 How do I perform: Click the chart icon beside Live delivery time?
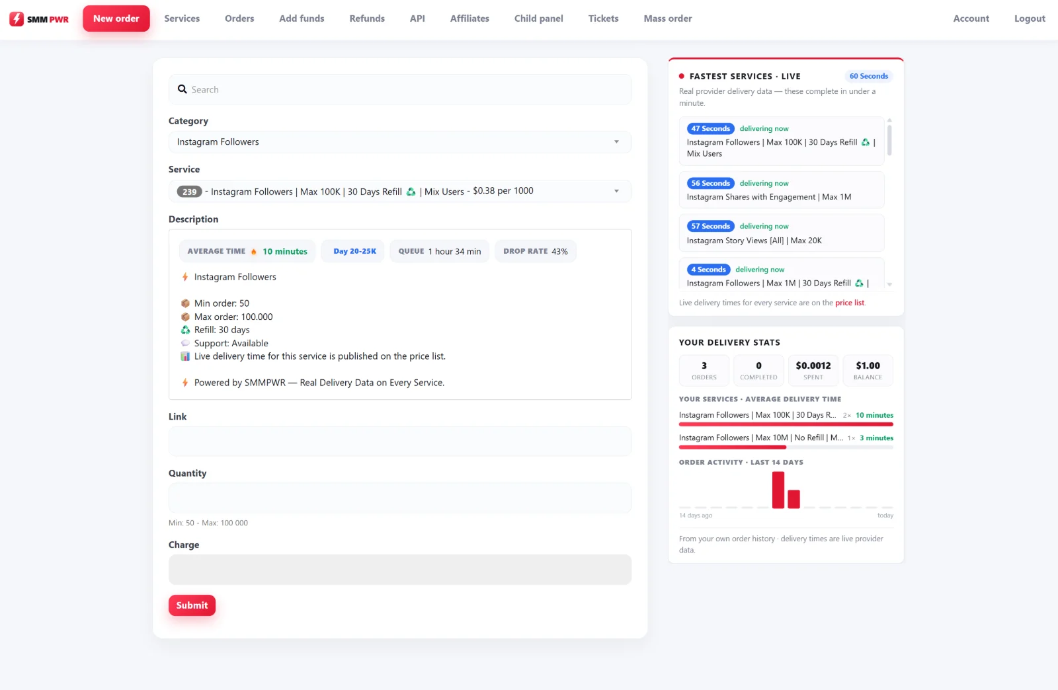[185, 356]
